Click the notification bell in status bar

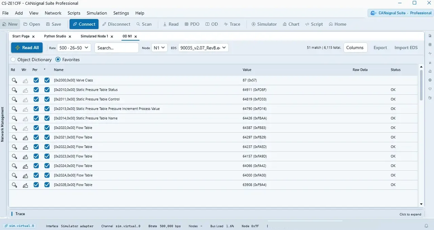click(x=427, y=226)
